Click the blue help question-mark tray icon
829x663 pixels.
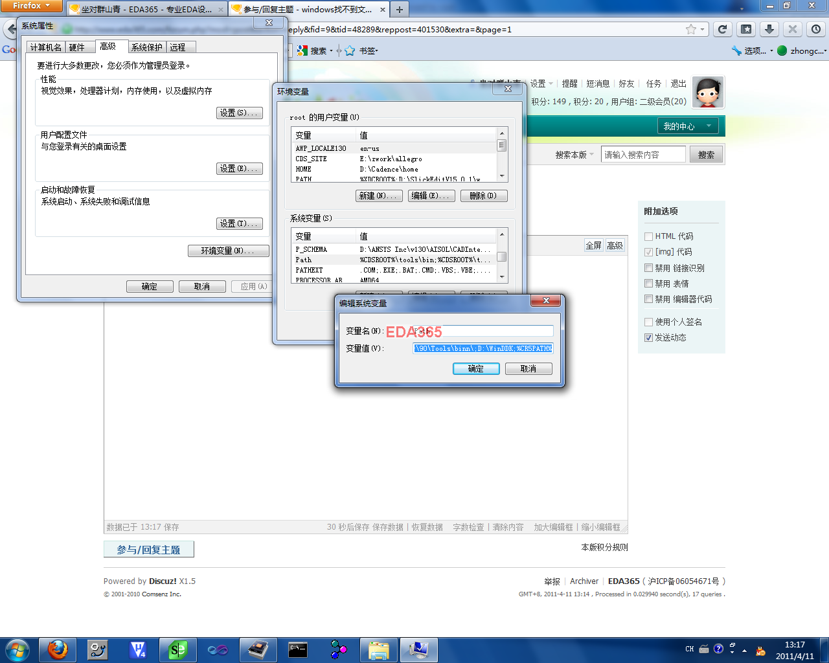pos(718,649)
